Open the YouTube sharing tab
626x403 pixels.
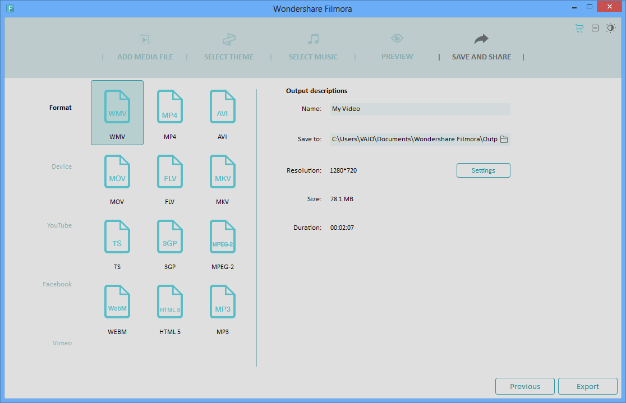click(x=59, y=225)
